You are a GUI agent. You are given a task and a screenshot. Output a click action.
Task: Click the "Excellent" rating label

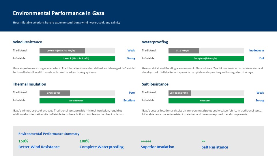(129, 101)
